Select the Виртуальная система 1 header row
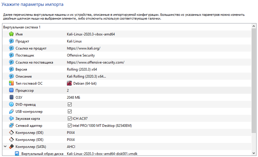258x157 pixels. point(127,27)
